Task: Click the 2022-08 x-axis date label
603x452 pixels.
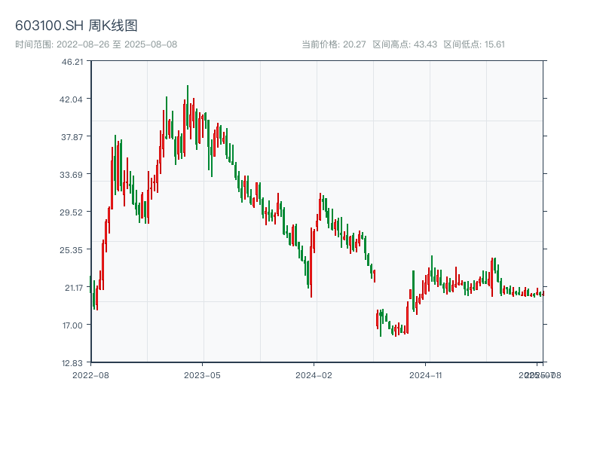Action: [90, 374]
